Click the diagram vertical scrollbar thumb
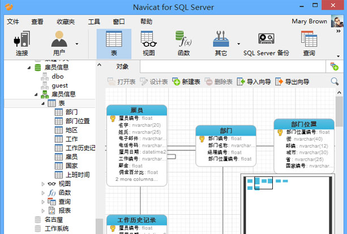This screenshot has width=347, height=234. coord(339,111)
